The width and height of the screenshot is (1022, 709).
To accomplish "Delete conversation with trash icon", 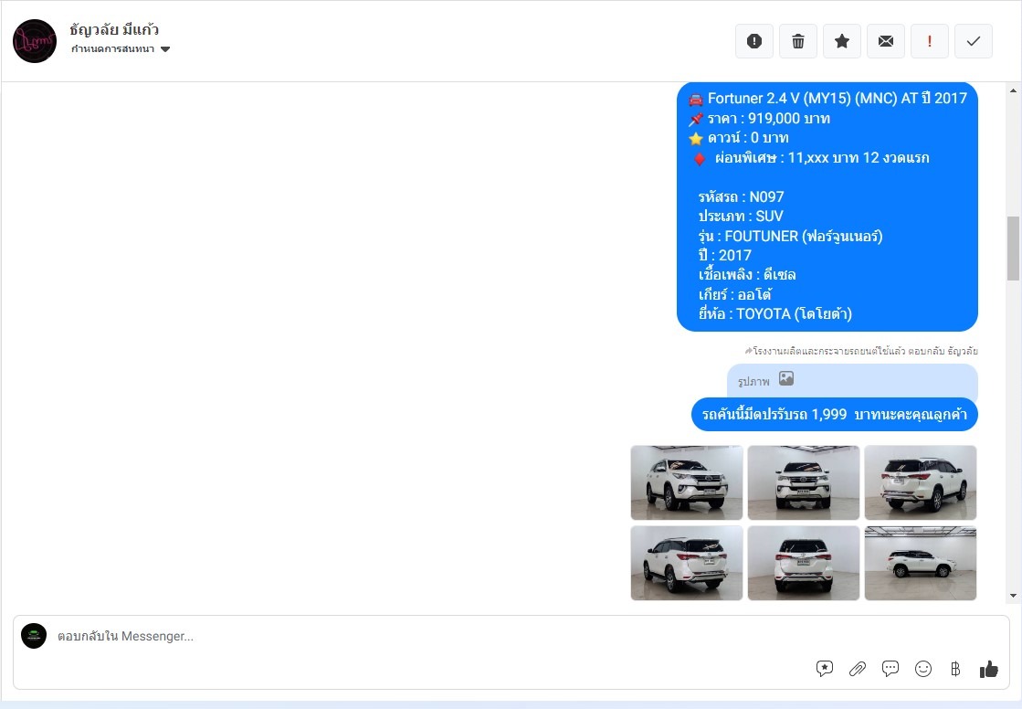I will click(798, 41).
